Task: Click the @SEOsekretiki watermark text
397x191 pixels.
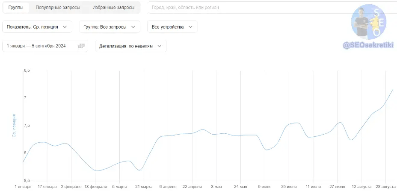Action: [x=368, y=44]
